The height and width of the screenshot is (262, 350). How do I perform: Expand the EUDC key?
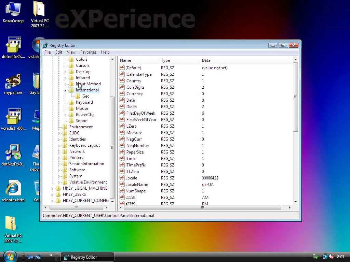[x=59, y=133]
